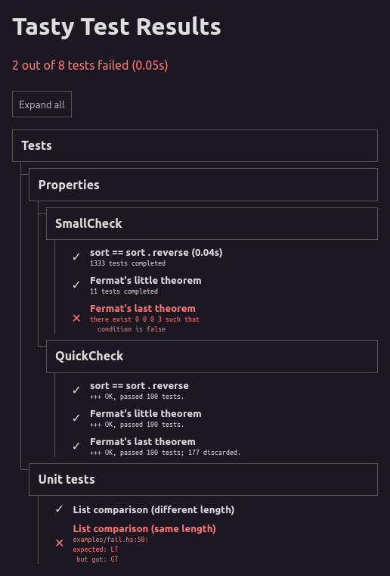Viewport: 390px width, 576px height.
Task: Toggle the SmallCheck group section
Action: [212, 223]
